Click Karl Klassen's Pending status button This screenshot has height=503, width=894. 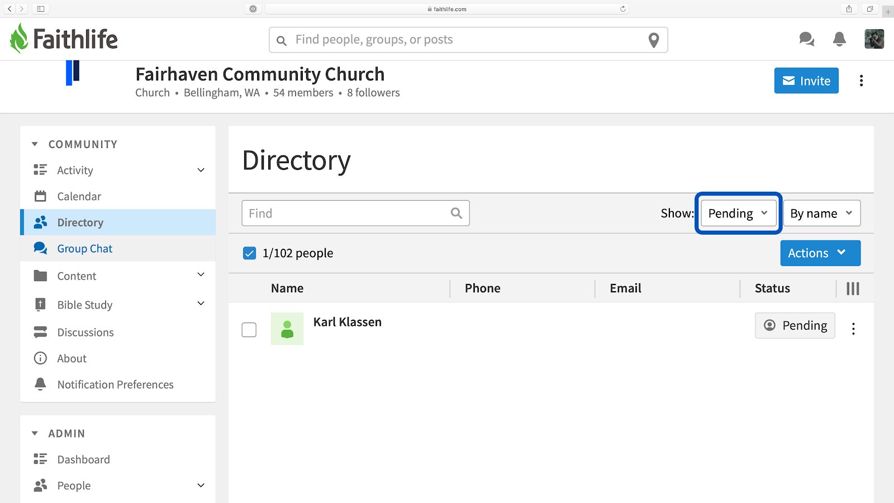click(x=795, y=325)
